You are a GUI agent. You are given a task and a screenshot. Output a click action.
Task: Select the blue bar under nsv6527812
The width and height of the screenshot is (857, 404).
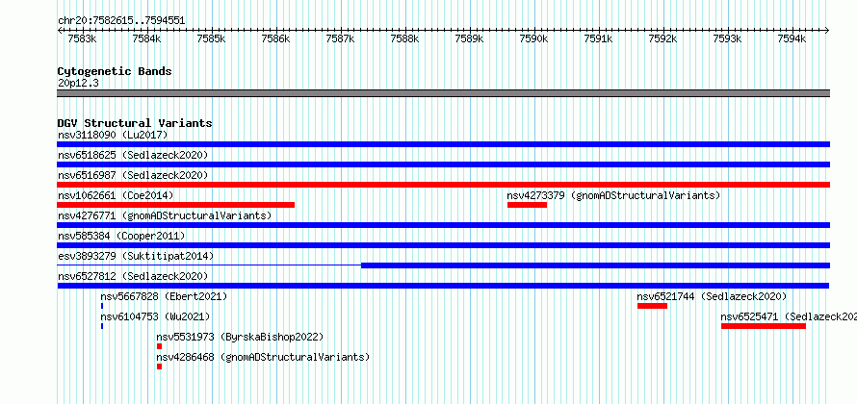(x=443, y=286)
